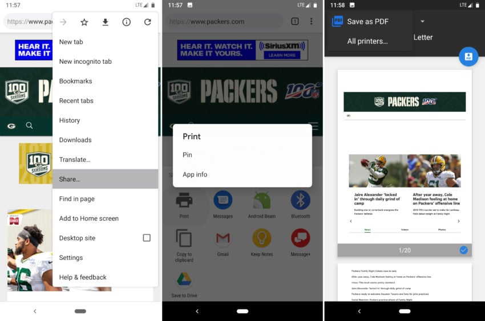Share to Keep Notes icon
Screen dimensions: 485x321
click(x=262, y=238)
